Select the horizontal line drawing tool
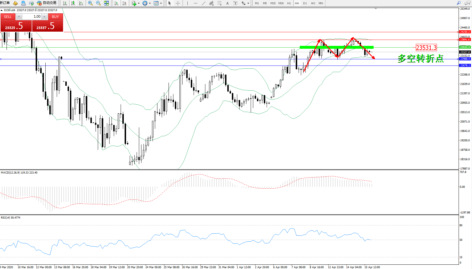 coord(195,3)
